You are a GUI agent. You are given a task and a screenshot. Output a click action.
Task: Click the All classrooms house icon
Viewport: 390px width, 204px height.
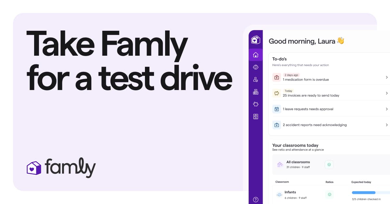coord(280,164)
